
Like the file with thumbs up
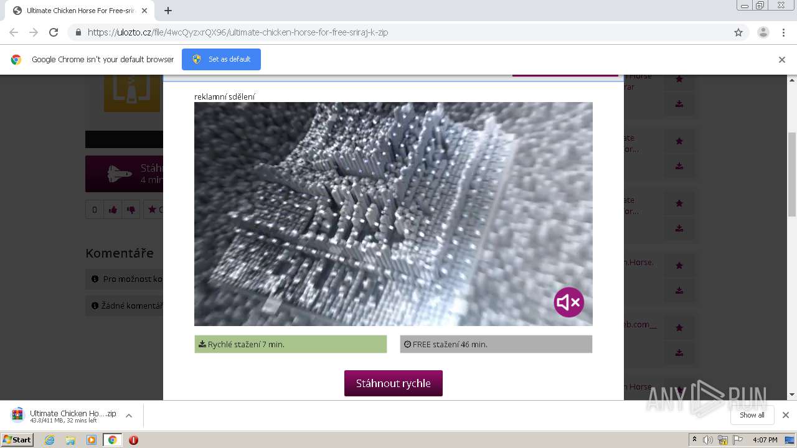click(113, 210)
